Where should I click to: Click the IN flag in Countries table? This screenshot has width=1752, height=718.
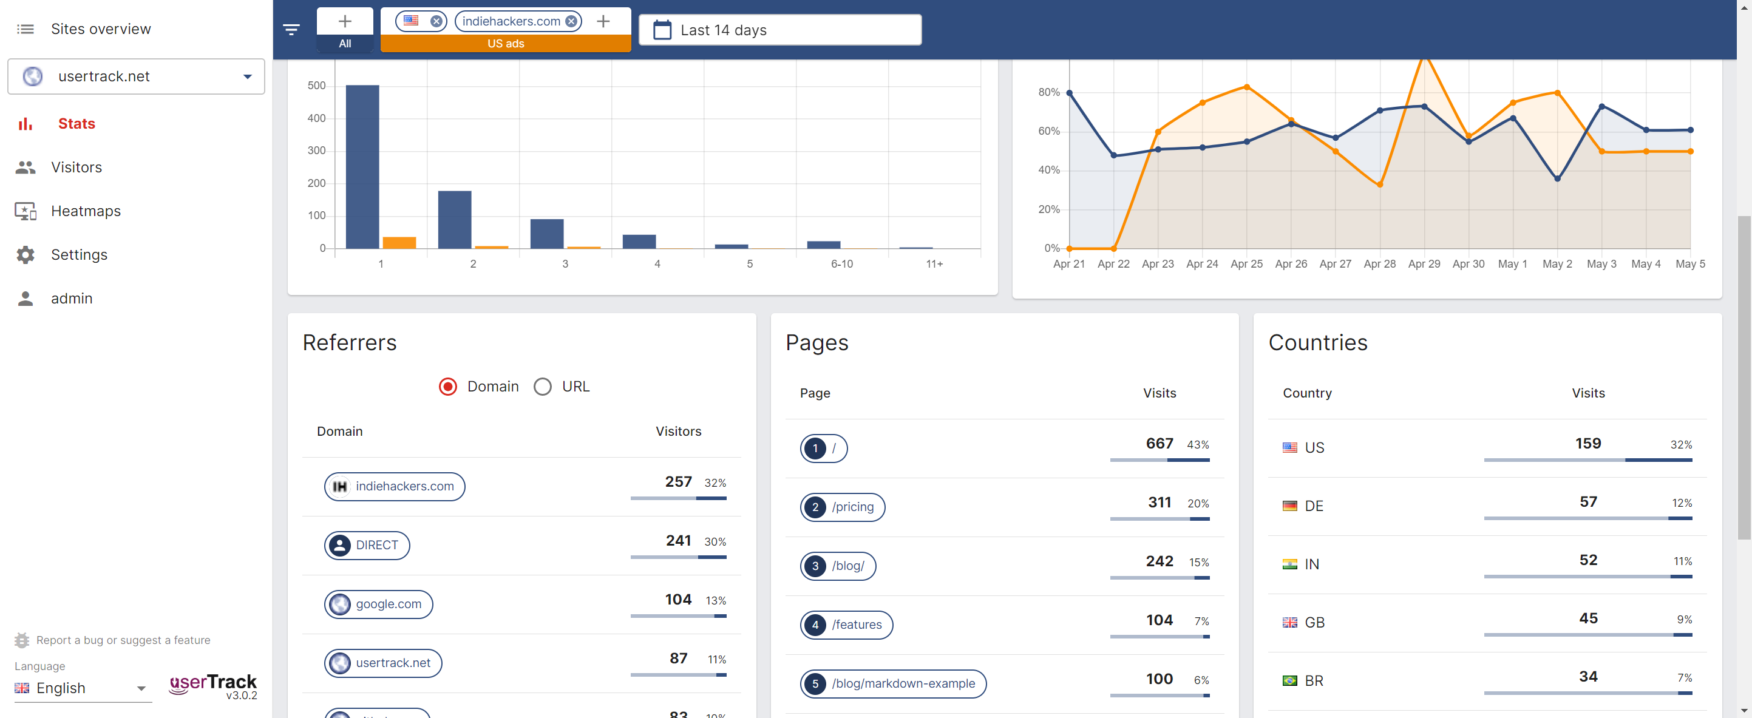pos(1289,564)
